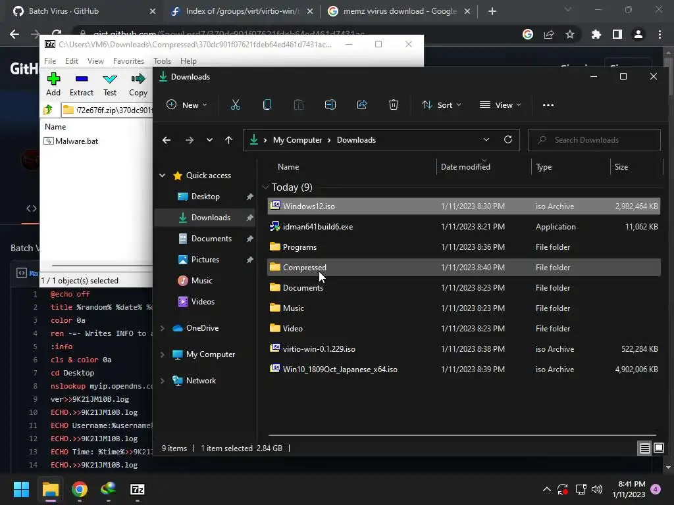Sort files by Date modified column

pyautogui.click(x=465, y=166)
